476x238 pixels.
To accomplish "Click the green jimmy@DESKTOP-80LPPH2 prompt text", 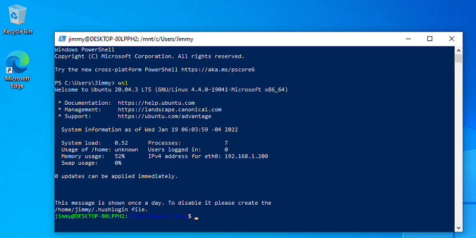I will point(90,216).
